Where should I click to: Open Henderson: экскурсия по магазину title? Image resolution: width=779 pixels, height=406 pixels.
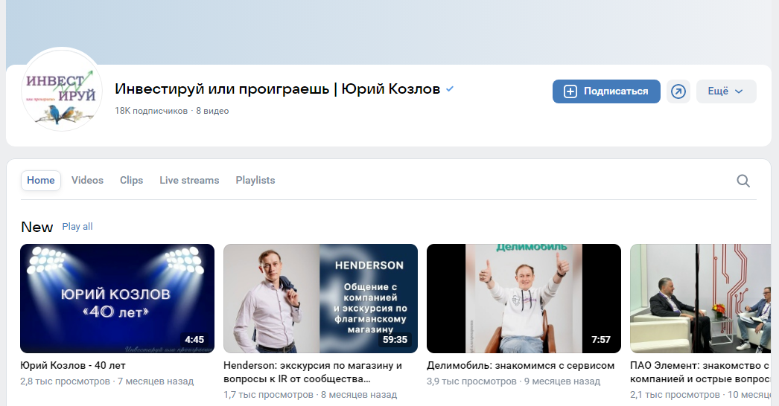click(313, 372)
